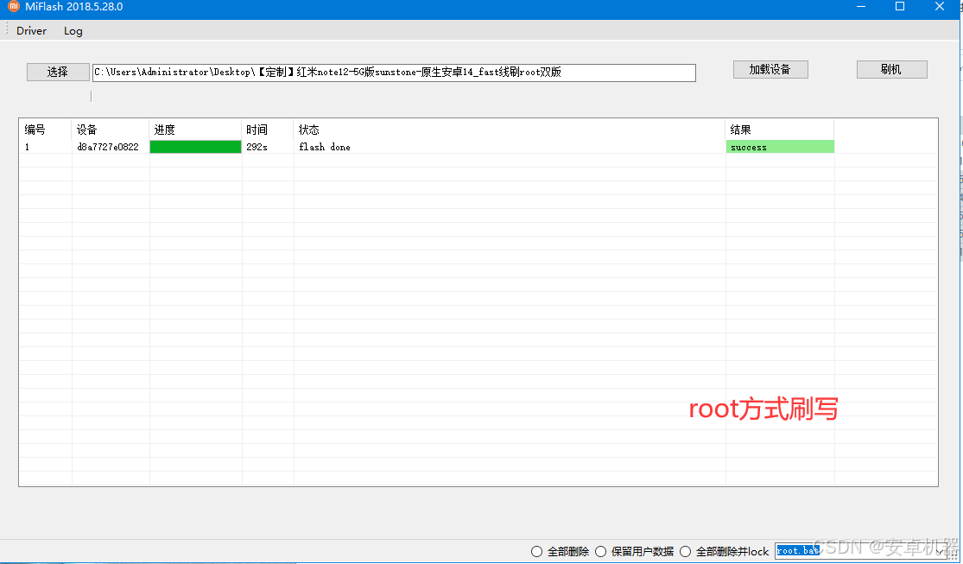Viewport: 963px width, 564px height.
Task: Click the success result cell
Action: (x=780, y=147)
